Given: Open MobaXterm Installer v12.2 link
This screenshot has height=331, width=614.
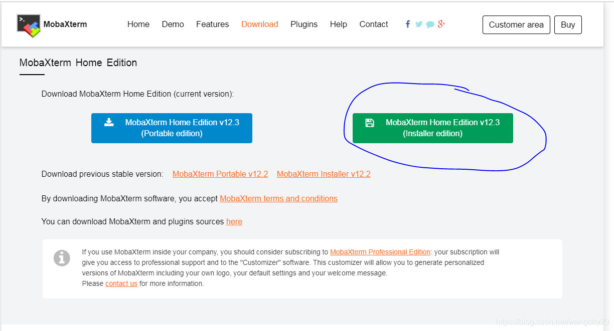Looking at the screenshot, I should [324, 174].
